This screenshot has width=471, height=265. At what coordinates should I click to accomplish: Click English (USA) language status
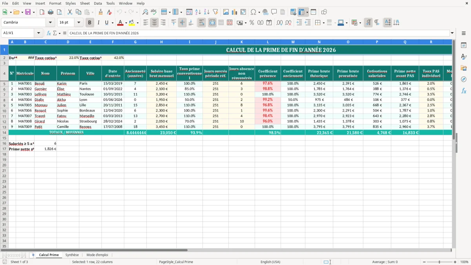[x=270, y=262]
